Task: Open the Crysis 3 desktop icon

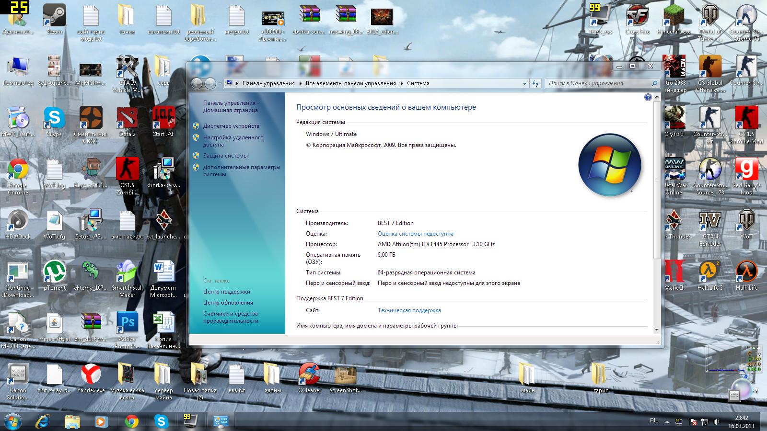Action: pos(674,122)
